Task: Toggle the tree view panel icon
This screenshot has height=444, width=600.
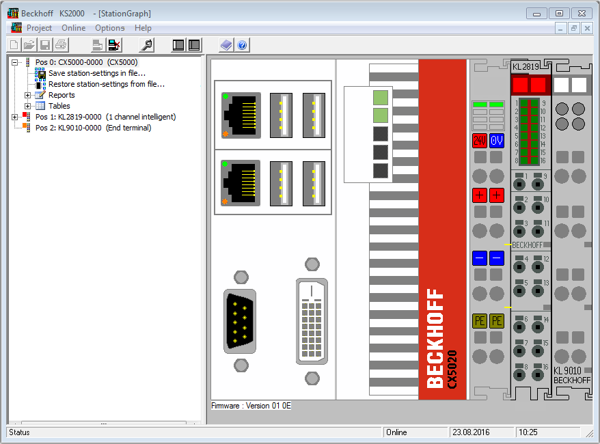Action: (x=178, y=45)
